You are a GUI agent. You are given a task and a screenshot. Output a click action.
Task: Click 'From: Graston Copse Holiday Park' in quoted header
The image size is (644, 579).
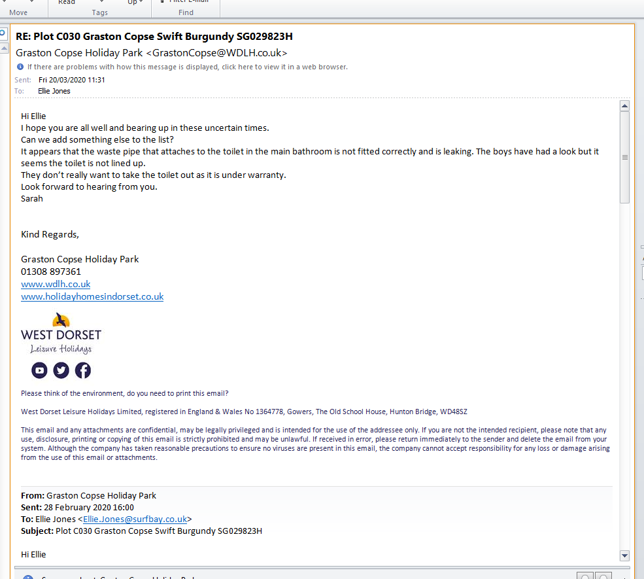[x=88, y=495]
